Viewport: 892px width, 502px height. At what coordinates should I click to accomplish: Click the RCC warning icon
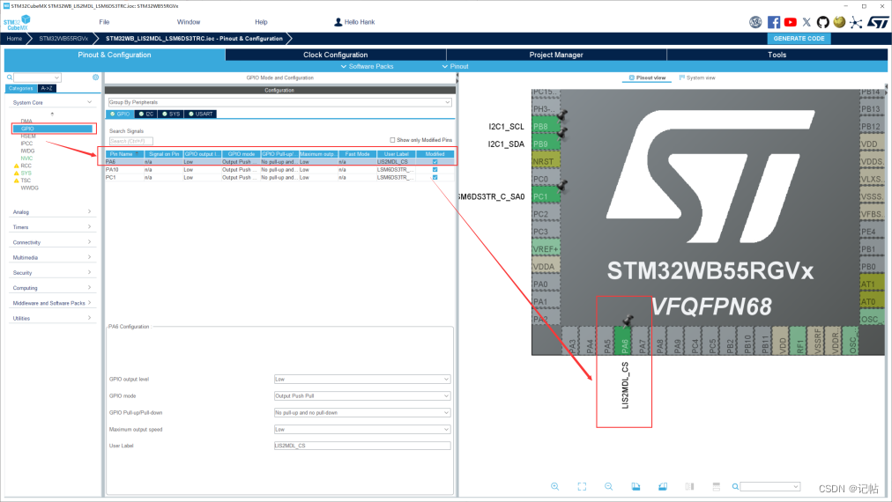click(17, 166)
